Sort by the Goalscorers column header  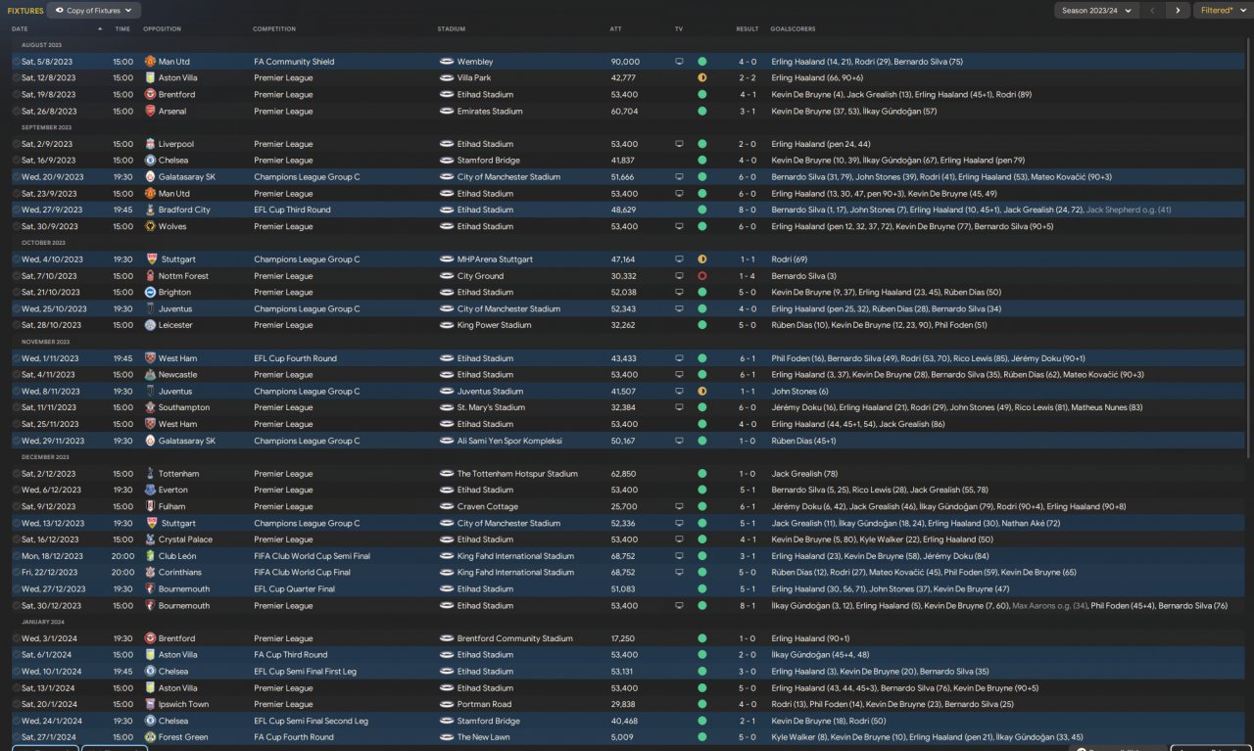point(794,29)
